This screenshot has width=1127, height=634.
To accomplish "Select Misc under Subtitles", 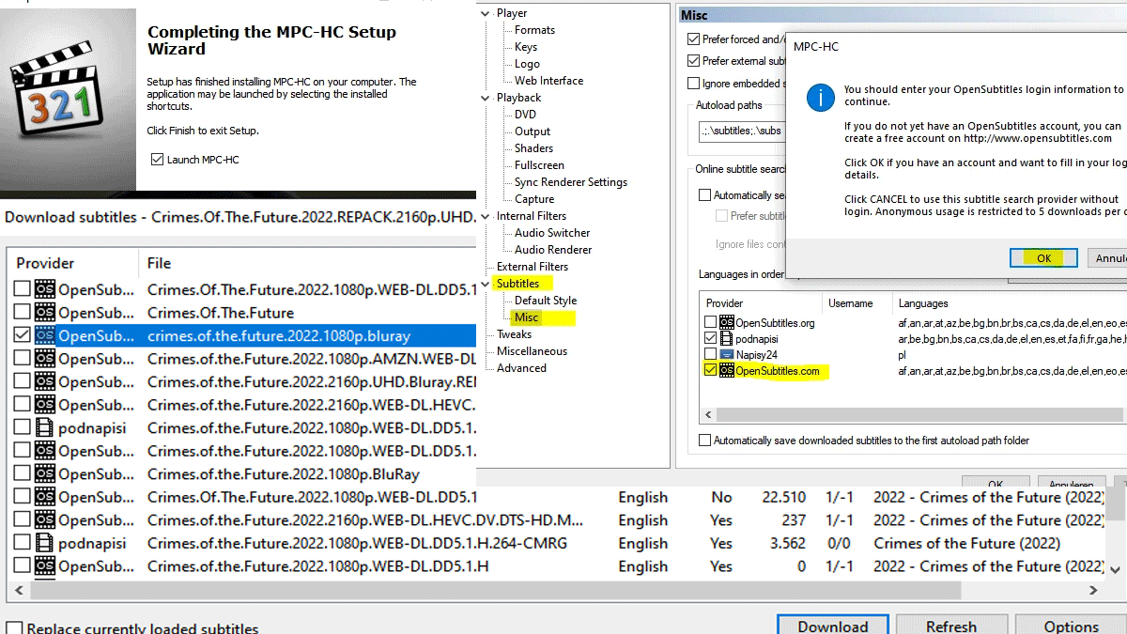I will (x=526, y=317).
